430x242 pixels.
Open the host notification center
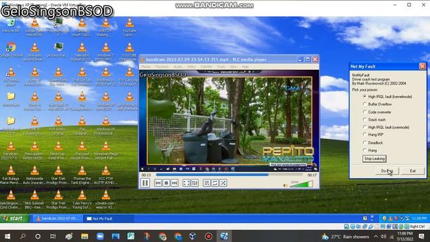(422, 236)
